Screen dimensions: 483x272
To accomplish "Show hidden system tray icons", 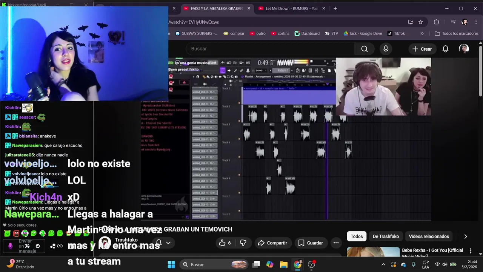I will 383,264.
